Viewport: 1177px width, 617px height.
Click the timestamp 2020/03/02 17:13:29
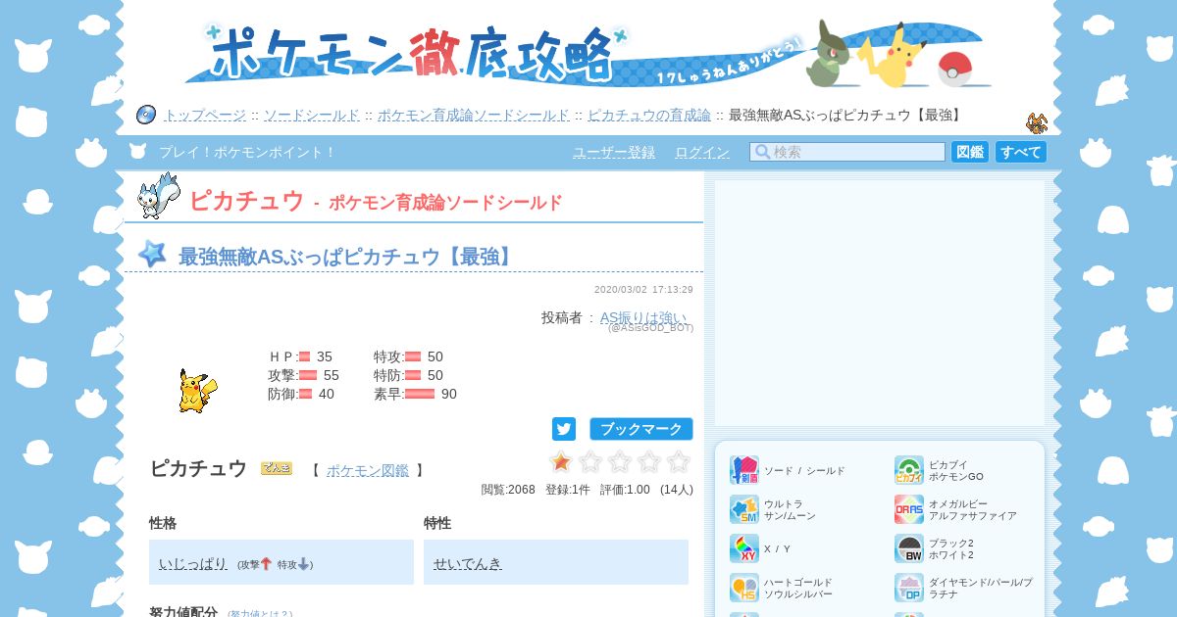point(643,290)
